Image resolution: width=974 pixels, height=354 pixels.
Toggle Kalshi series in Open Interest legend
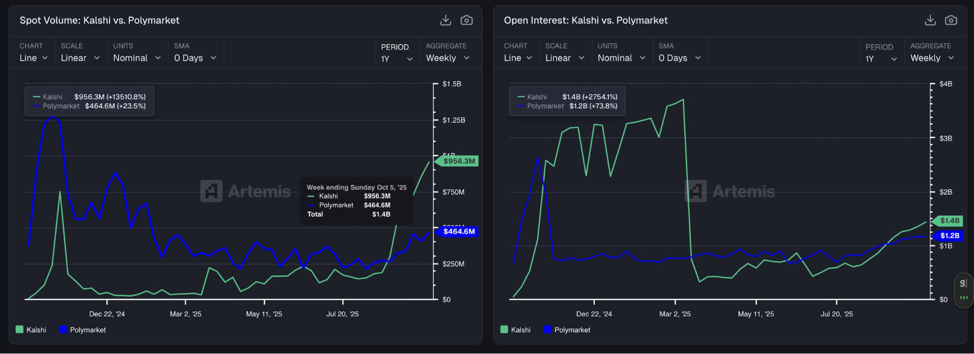coord(516,330)
